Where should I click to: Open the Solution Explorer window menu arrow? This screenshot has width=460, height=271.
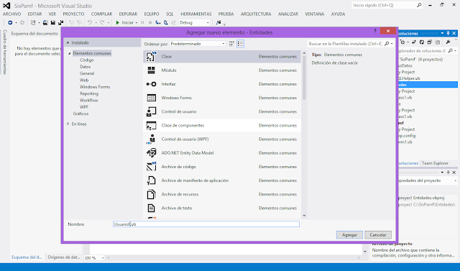(x=442, y=33)
